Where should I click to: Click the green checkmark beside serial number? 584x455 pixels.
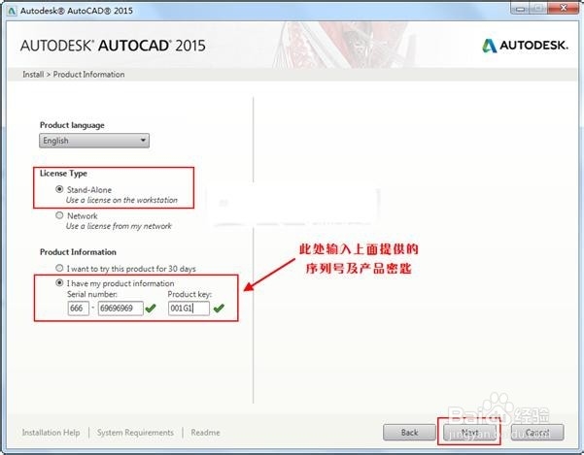point(151,309)
